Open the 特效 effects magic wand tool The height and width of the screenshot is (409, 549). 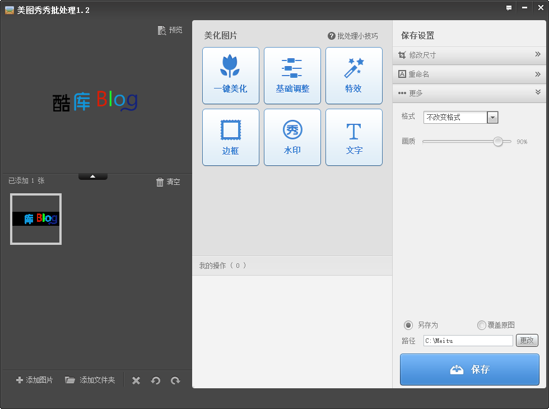(354, 76)
